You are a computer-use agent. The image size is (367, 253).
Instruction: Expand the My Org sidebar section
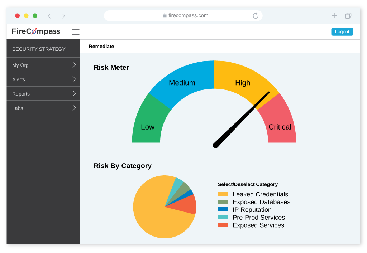click(x=43, y=65)
